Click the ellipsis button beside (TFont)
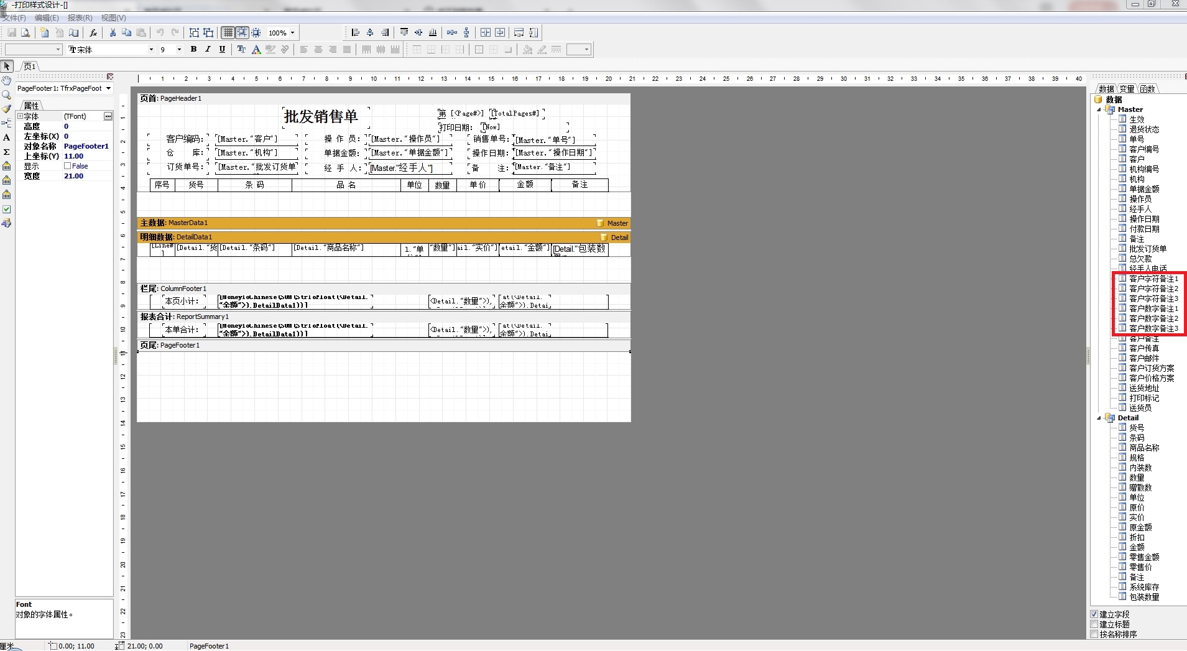 click(108, 116)
